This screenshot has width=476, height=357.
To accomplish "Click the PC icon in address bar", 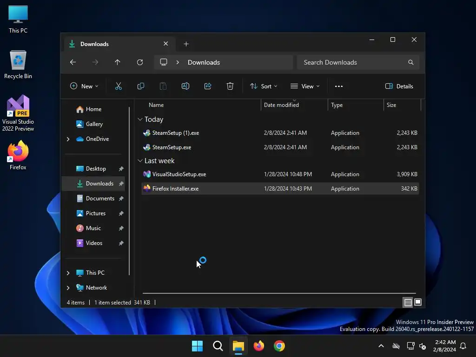I will pos(164,62).
